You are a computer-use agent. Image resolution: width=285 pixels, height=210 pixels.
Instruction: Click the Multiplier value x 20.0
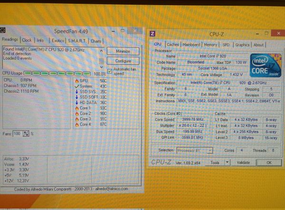193,125
